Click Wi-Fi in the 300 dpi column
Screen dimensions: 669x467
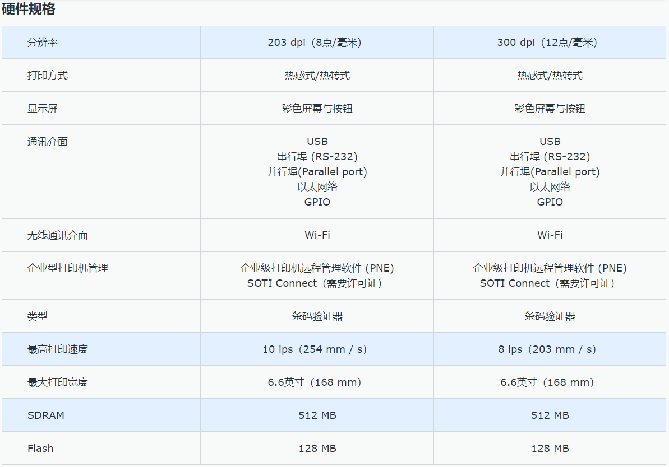[x=550, y=235]
